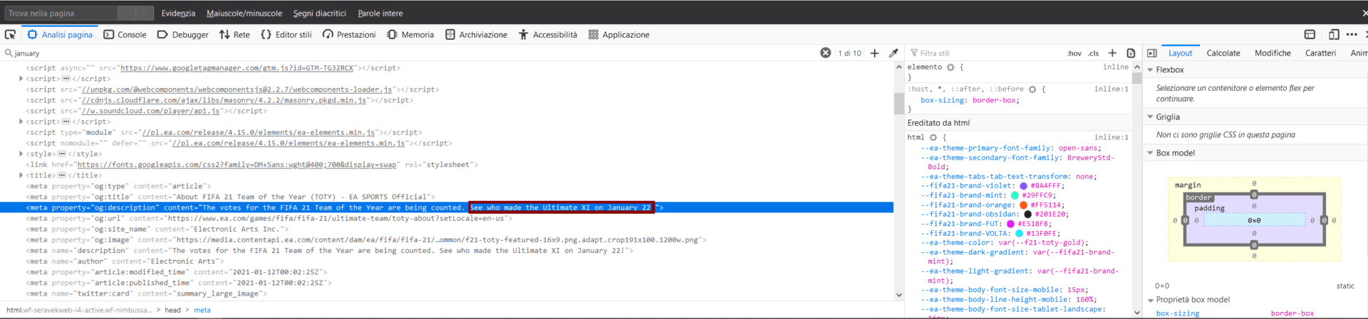
Task: Select the twitter:card meta row
Action: [x=447, y=293]
